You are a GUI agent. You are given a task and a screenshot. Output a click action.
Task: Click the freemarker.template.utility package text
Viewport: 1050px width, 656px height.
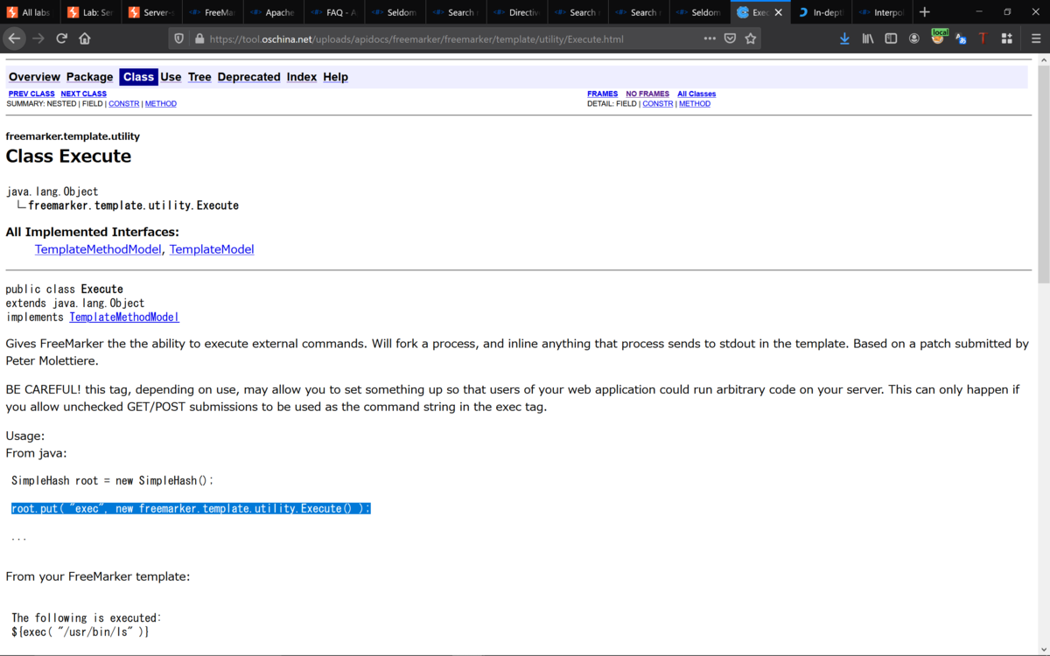(x=73, y=136)
